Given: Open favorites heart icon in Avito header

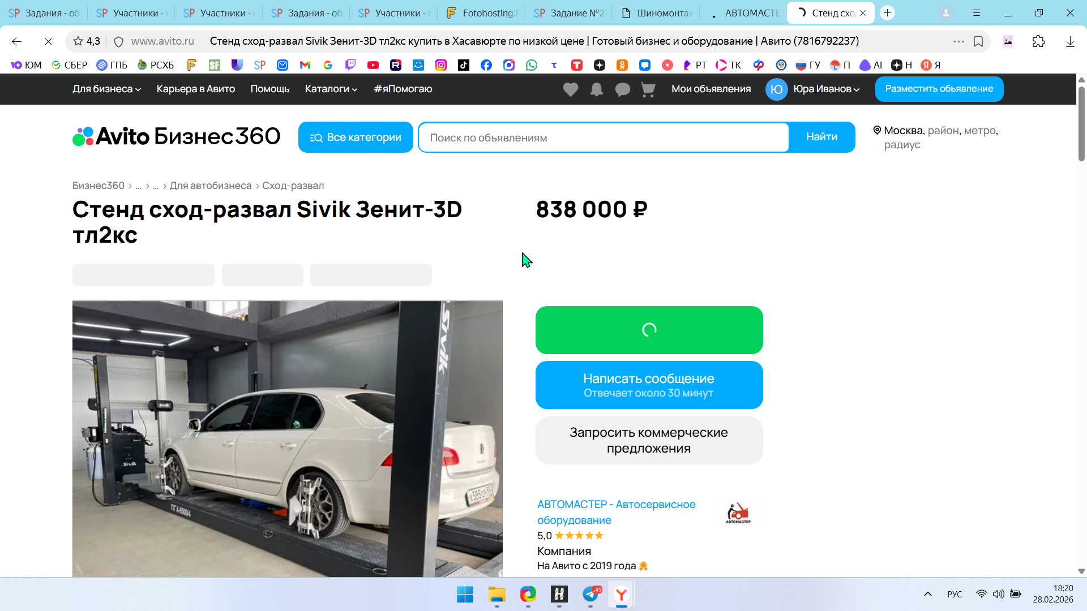Looking at the screenshot, I should point(570,89).
